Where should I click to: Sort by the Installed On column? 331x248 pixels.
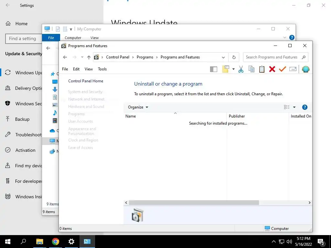click(x=300, y=116)
